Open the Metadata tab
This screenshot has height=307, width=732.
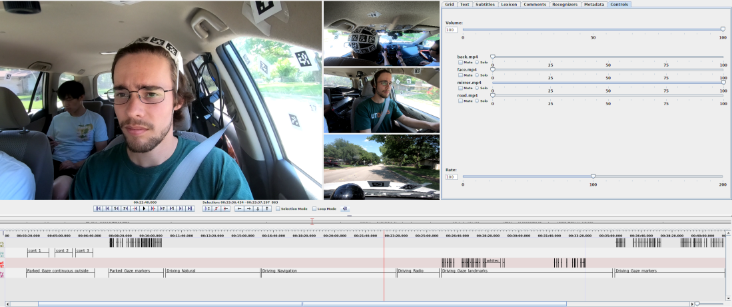594,4
